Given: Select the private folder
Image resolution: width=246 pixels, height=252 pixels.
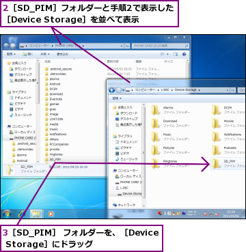Looking at the screenshot, I should point(52,150).
